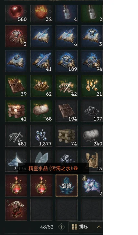
Task: Select the first empty inventory slot
Action: pos(41,210)
